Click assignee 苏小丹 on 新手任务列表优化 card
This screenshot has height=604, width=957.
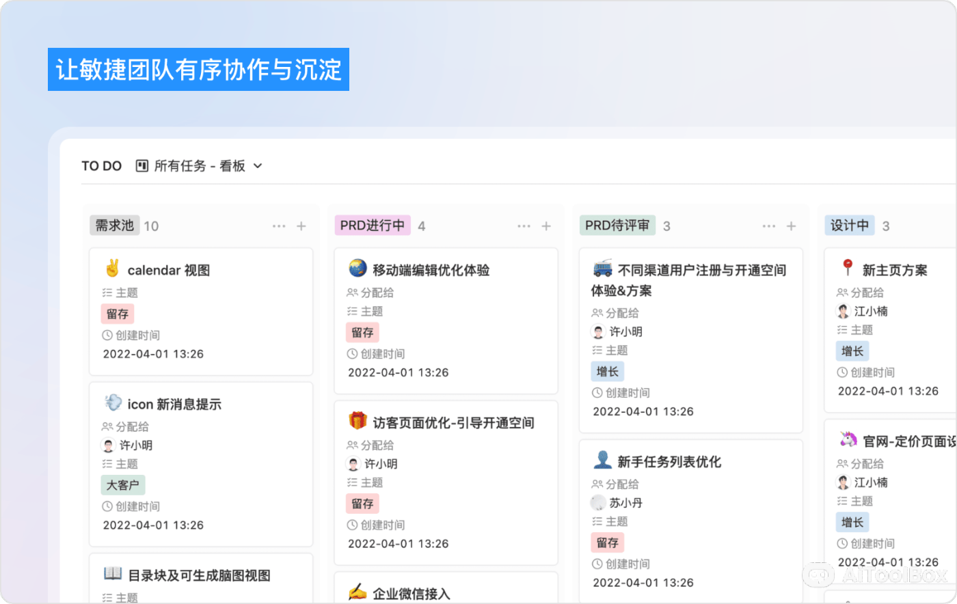point(625,503)
